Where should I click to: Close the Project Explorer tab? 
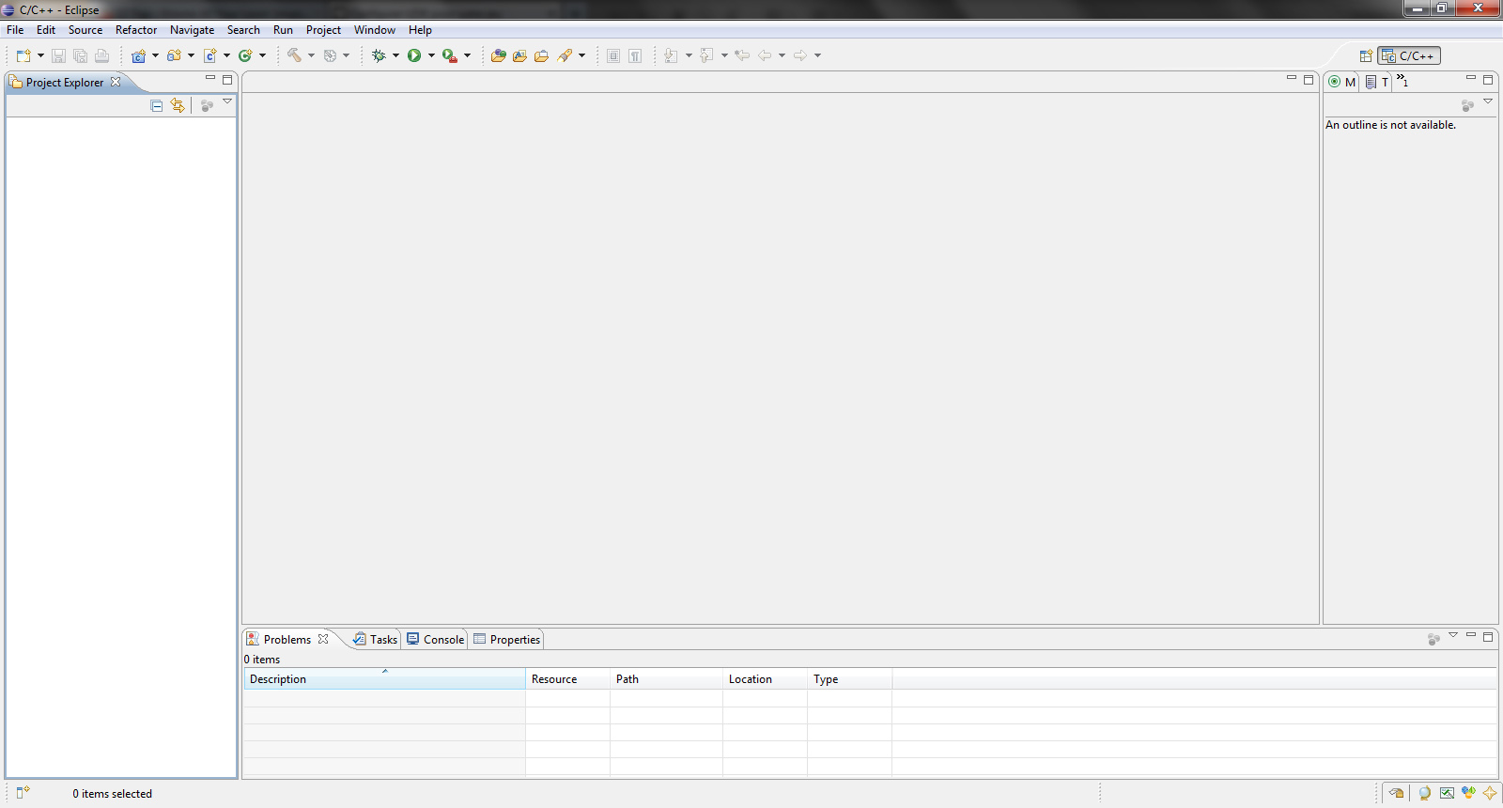click(x=116, y=82)
